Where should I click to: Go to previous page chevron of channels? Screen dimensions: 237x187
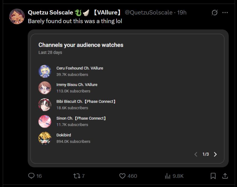(x=196, y=154)
